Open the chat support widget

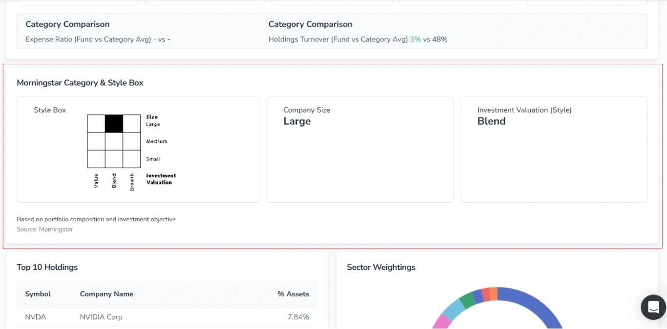(653, 308)
